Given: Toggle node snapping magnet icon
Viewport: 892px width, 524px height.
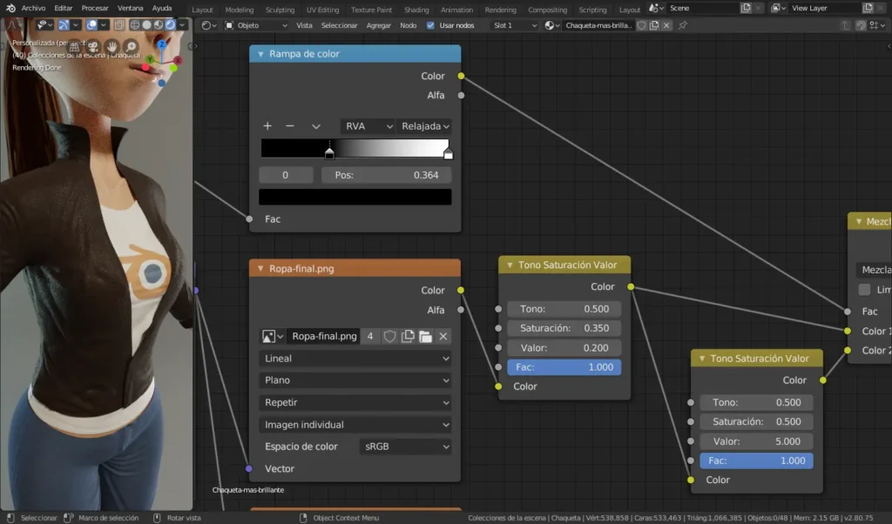Looking at the screenshot, I should (862, 25).
